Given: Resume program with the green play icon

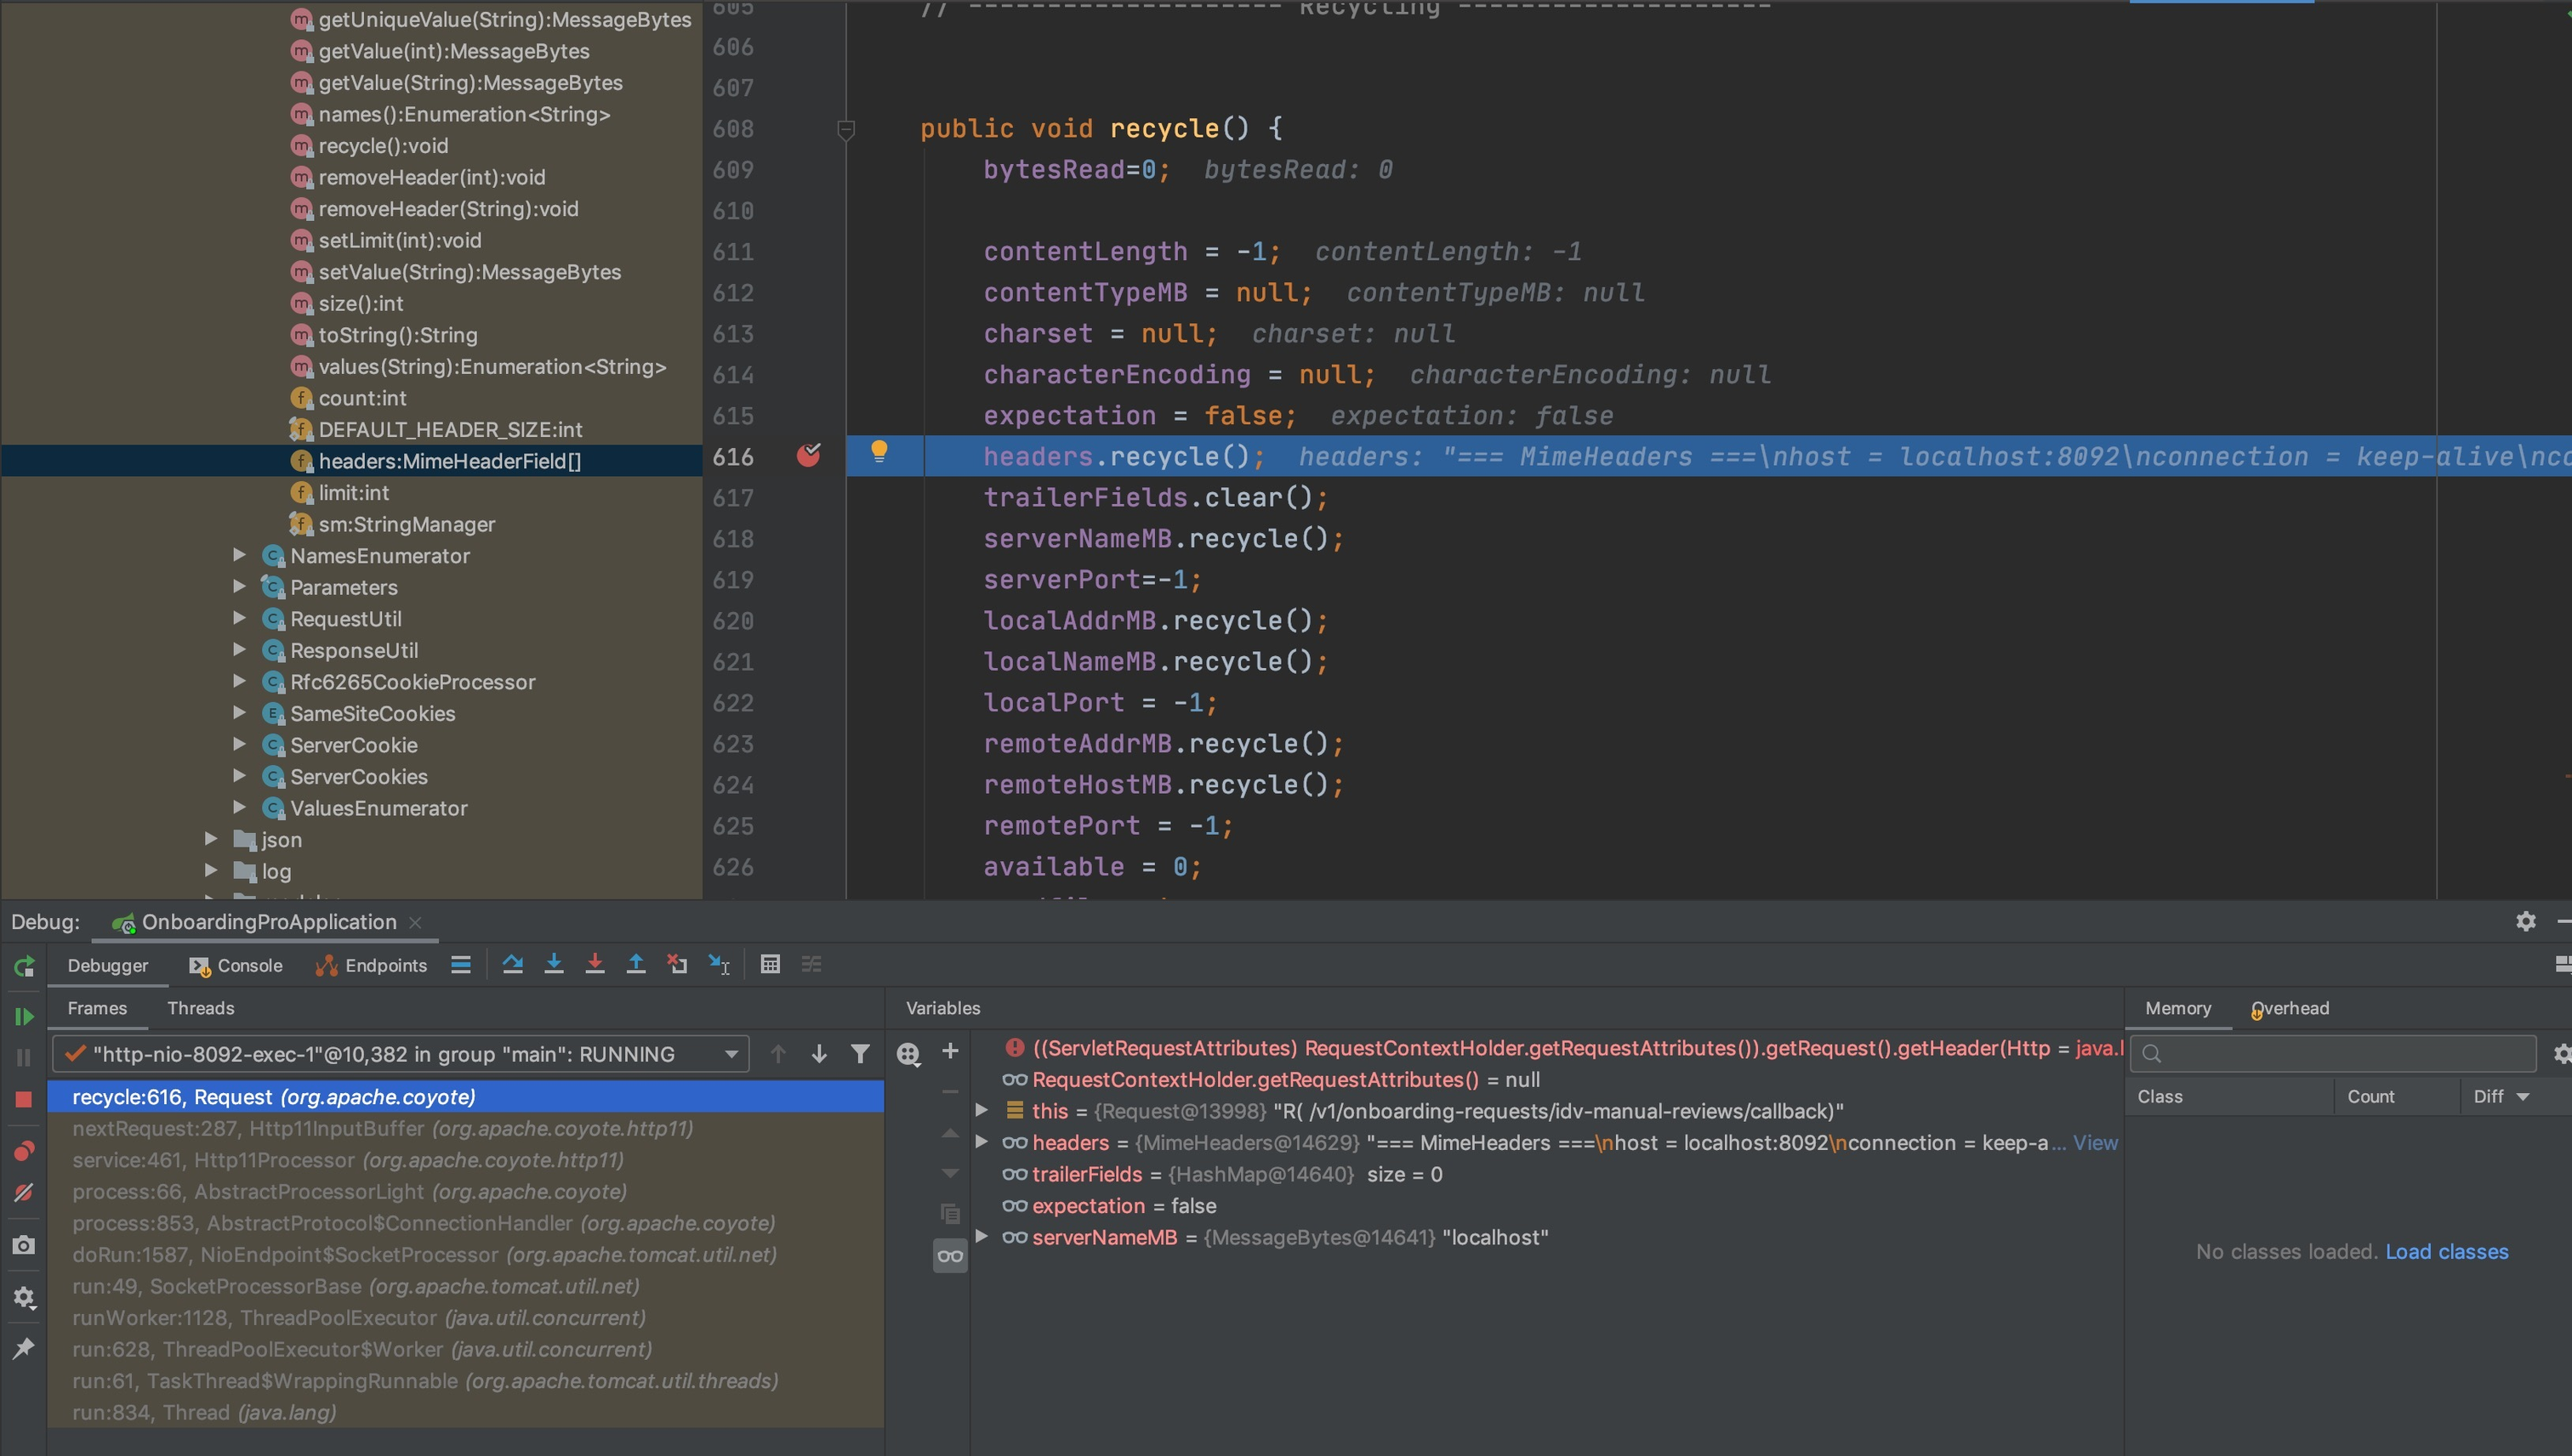Looking at the screenshot, I should (x=24, y=1017).
